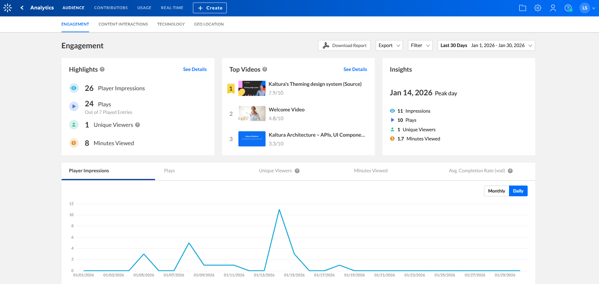Open See Details link in Highlights
This screenshot has width=599, height=284.
195,69
